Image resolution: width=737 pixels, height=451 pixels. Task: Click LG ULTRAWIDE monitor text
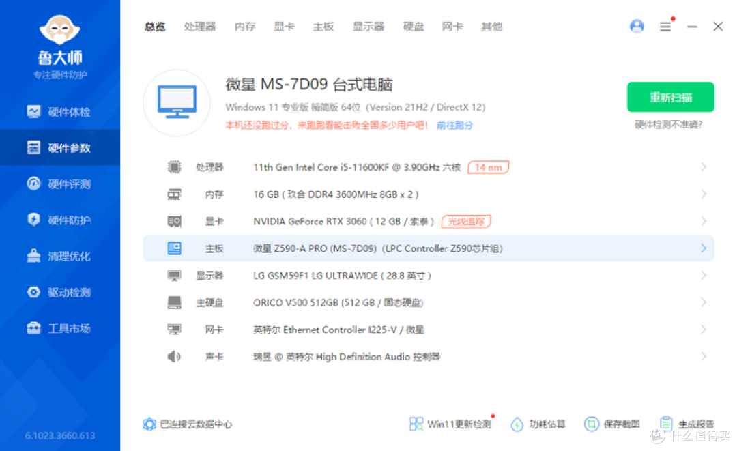[x=342, y=276]
